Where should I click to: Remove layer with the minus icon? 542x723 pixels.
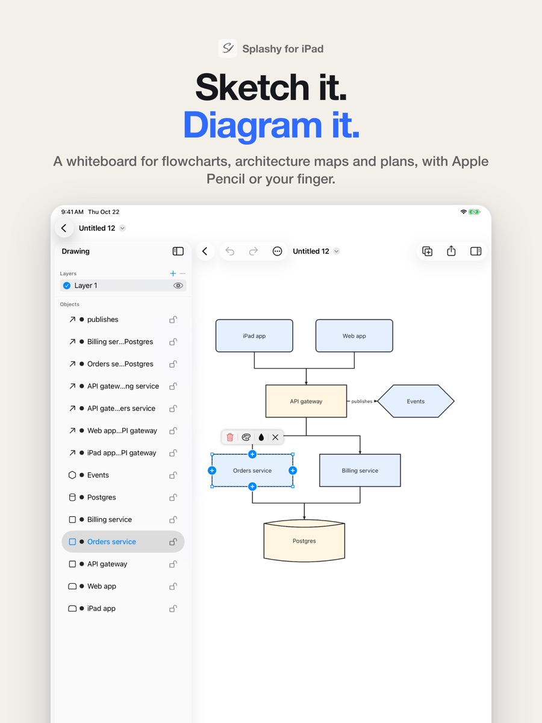coord(182,274)
